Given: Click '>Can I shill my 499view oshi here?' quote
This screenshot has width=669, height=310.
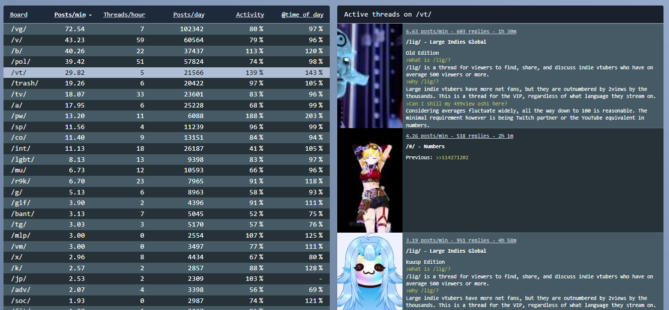Looking at the screenshot, I should point(457,104).
